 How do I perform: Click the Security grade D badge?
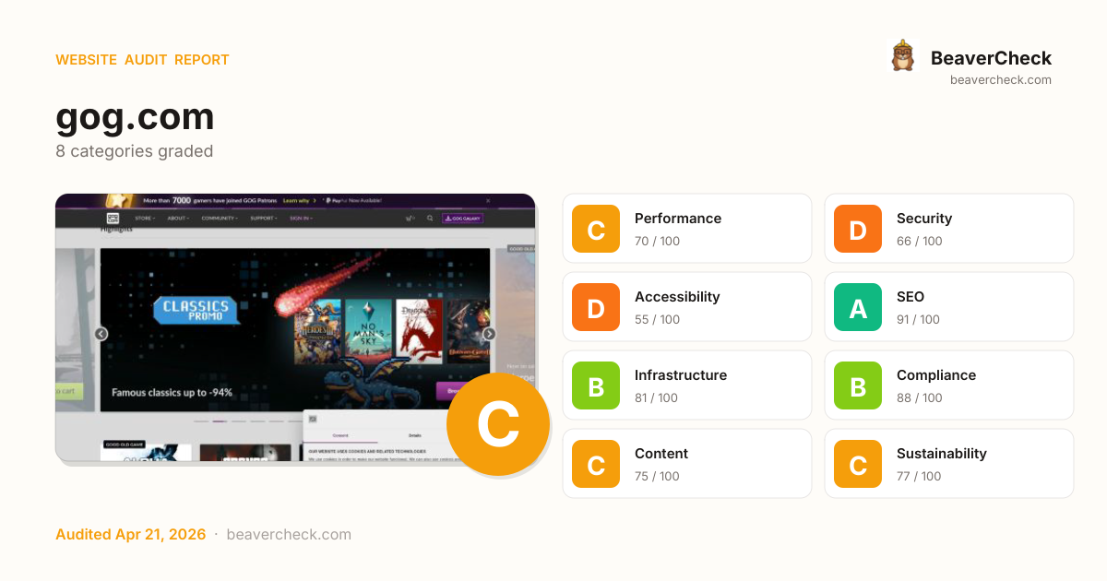[858, 229]
